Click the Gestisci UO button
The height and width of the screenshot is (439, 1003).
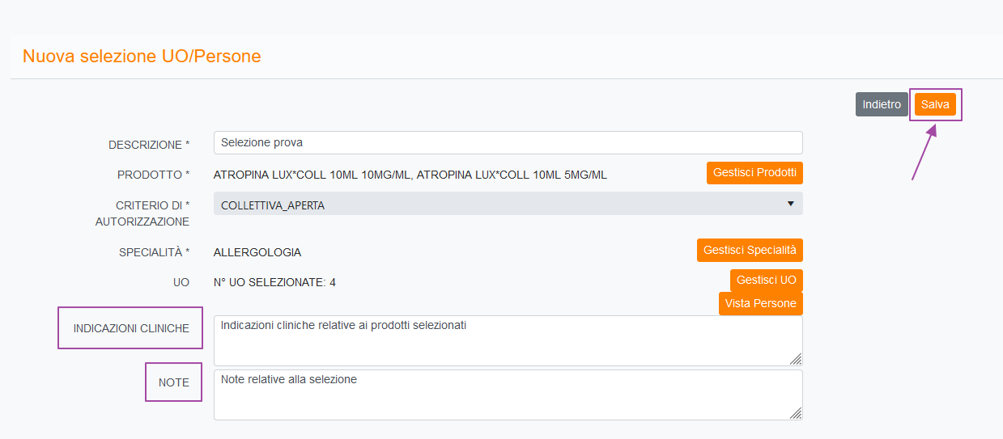(766, 281)
